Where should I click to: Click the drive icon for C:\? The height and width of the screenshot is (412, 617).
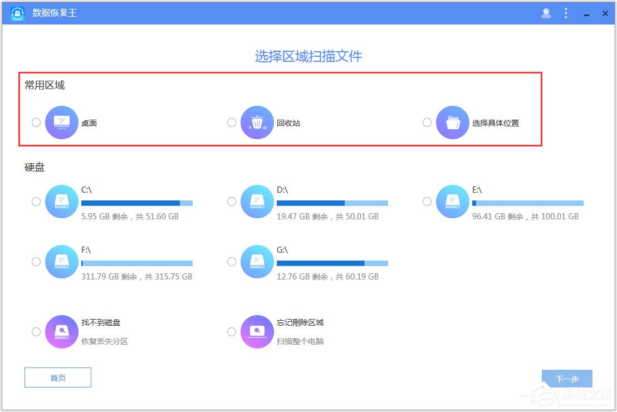coord(61,202)
